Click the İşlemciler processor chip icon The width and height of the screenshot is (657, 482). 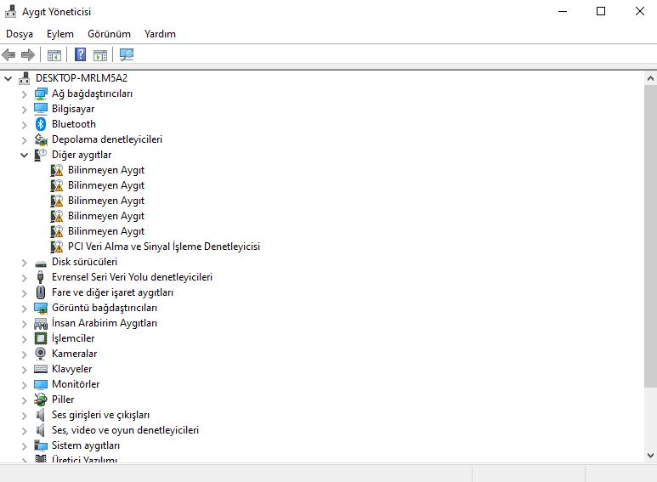coord(41,338)
